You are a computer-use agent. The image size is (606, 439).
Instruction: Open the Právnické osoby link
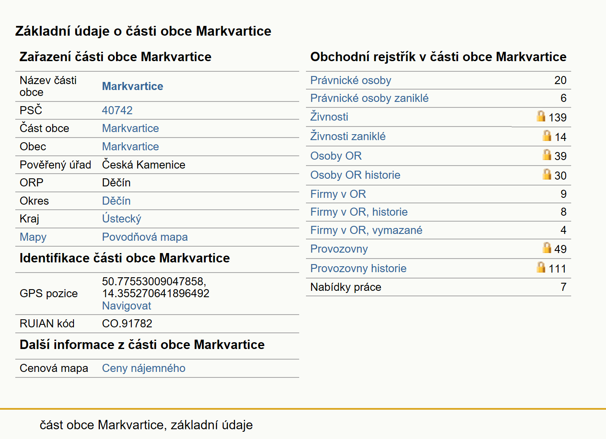click(351, 80)
